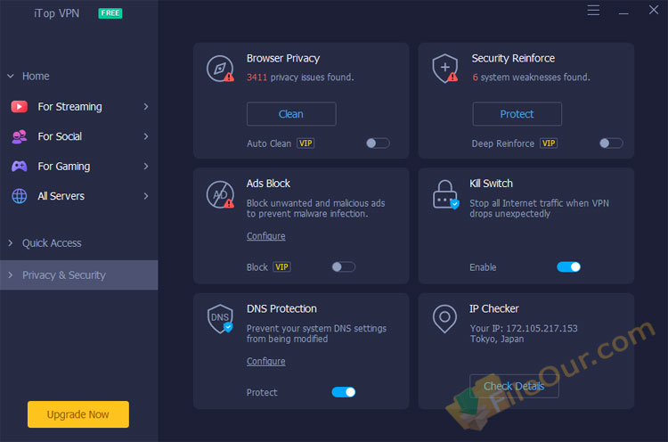Click the 3411 privacy issues found text
The image size is (668, 442).
(300, 78)
